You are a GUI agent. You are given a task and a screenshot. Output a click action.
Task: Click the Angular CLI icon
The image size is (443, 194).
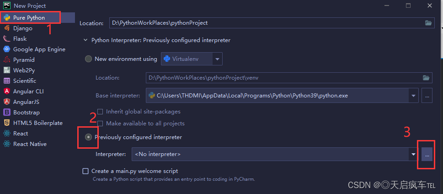[x=7, y=92]
